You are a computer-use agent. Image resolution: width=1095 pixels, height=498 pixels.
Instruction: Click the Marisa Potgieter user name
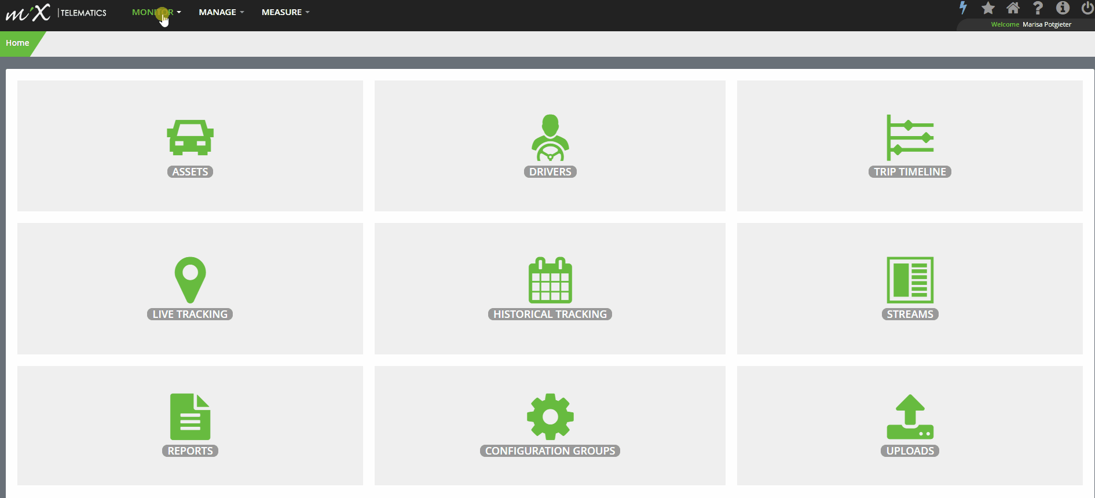[1046, 24]
